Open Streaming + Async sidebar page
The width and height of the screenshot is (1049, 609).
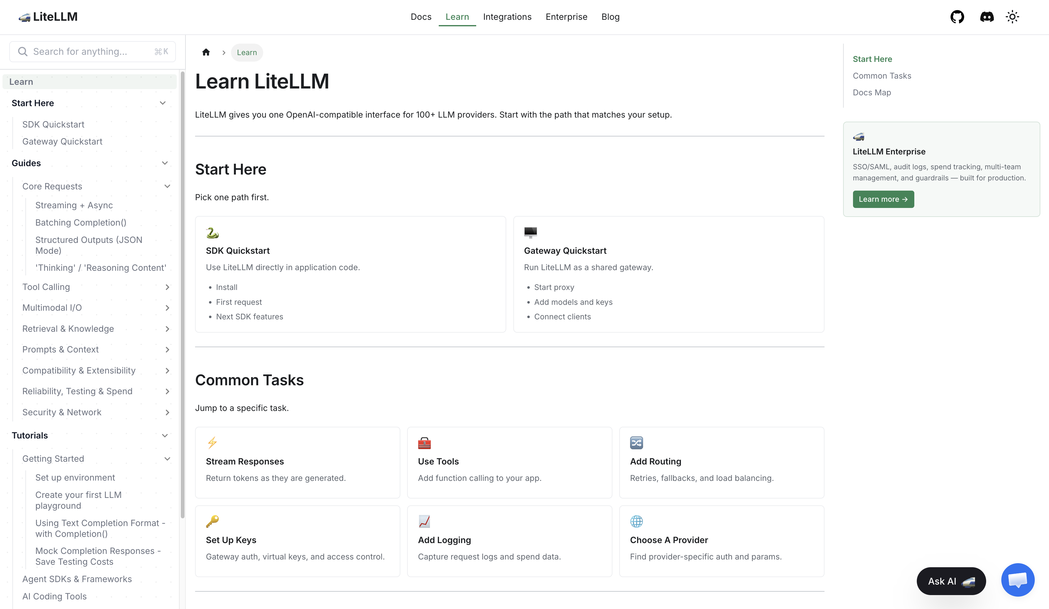[74, 205]
